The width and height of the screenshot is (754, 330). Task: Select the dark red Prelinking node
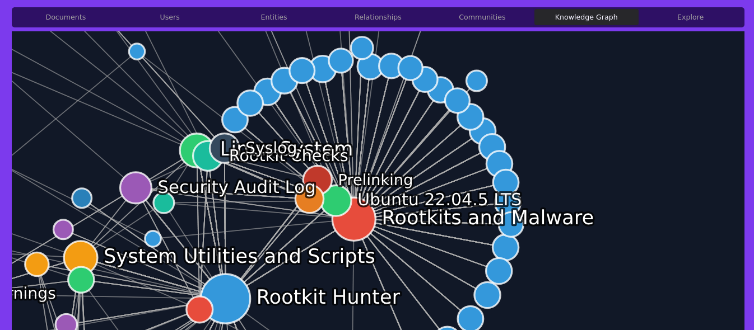coord(318,180)
